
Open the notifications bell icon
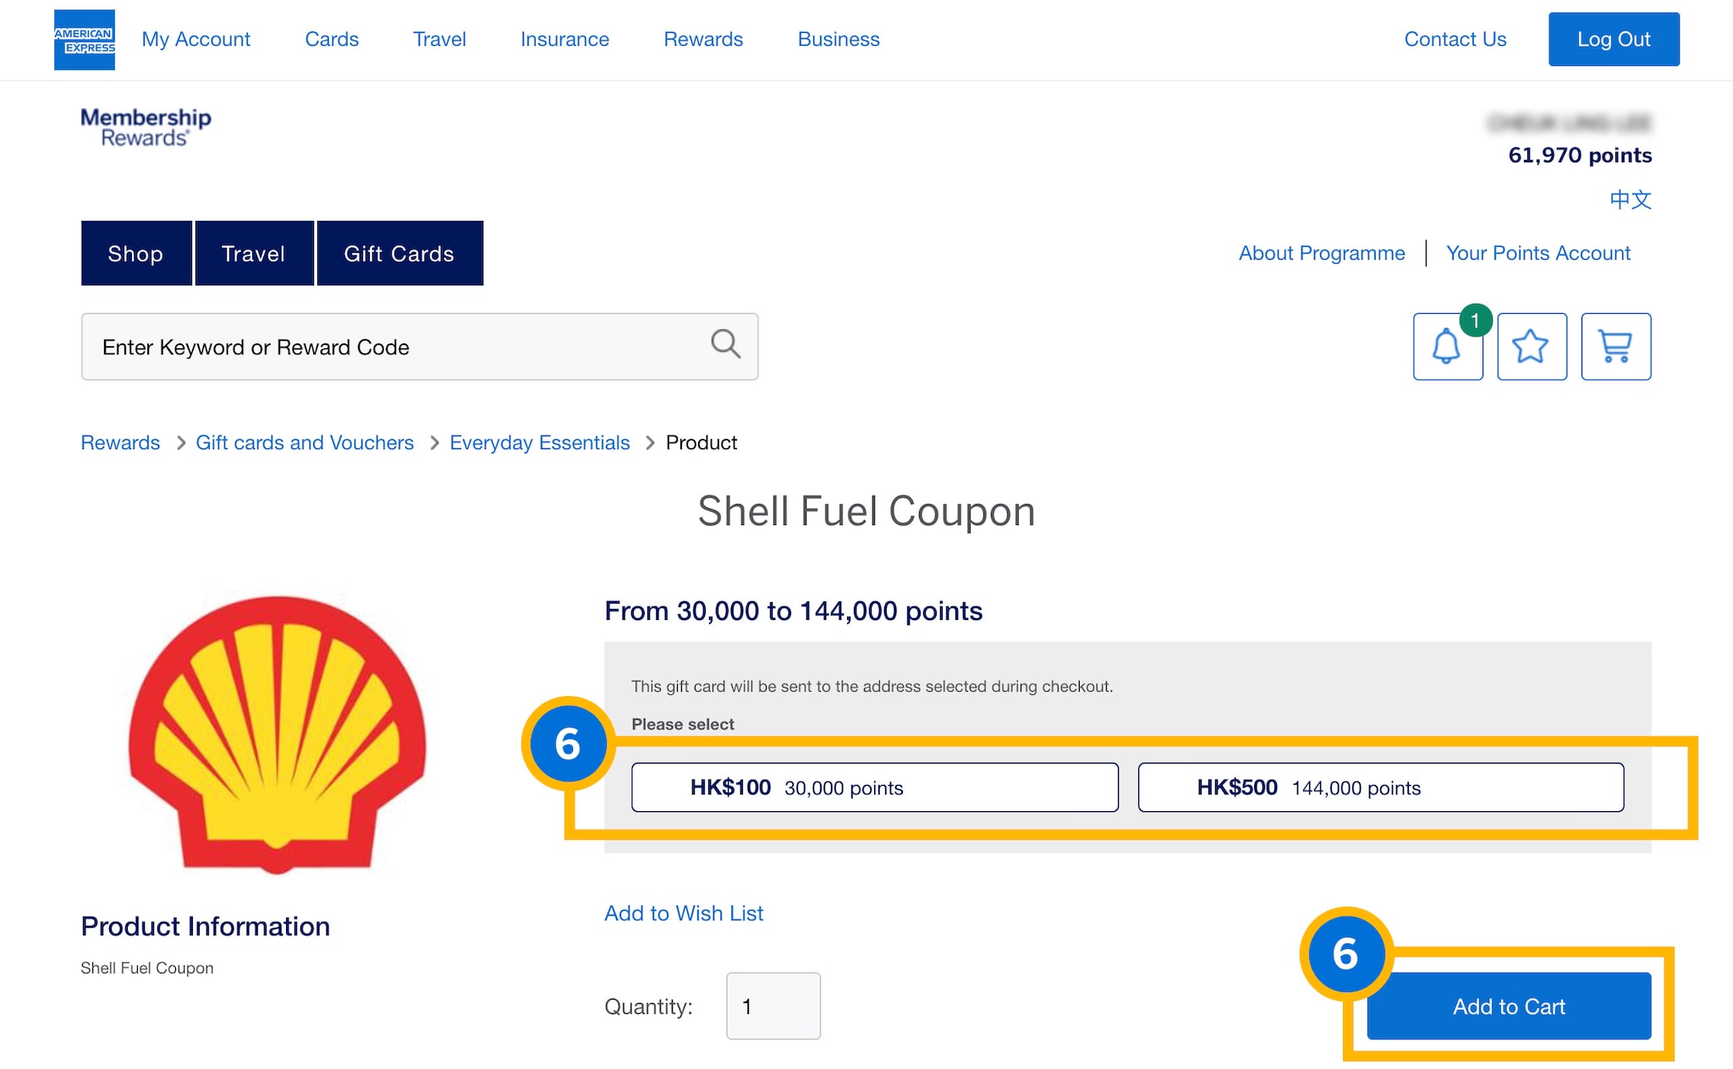click(1447, 347)
